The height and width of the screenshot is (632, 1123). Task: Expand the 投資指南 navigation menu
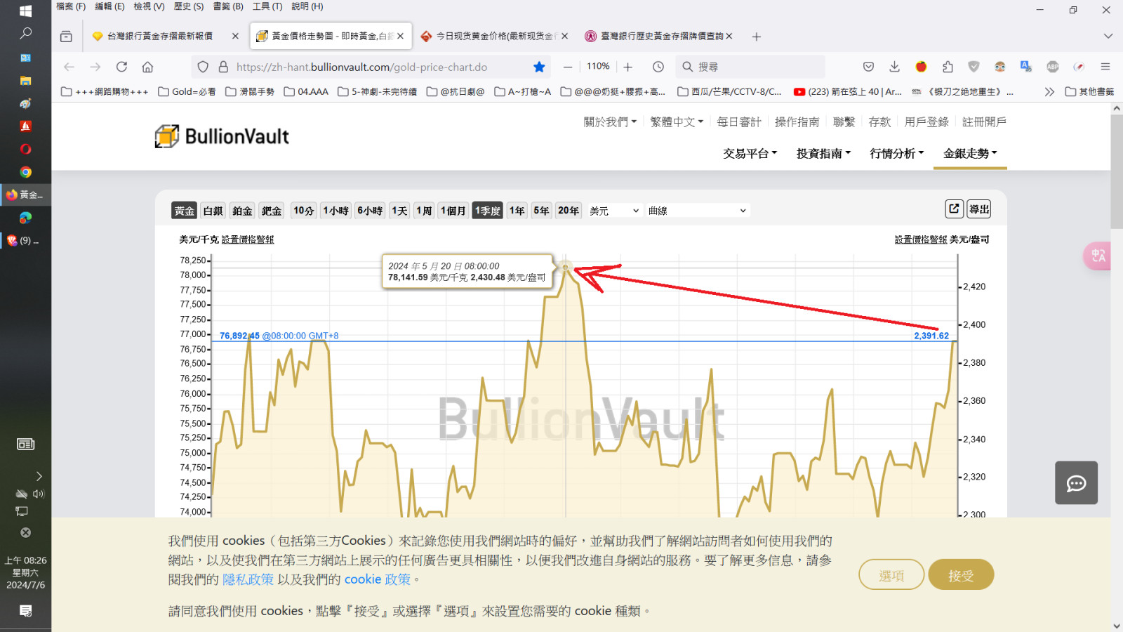[x=823, y=153]
